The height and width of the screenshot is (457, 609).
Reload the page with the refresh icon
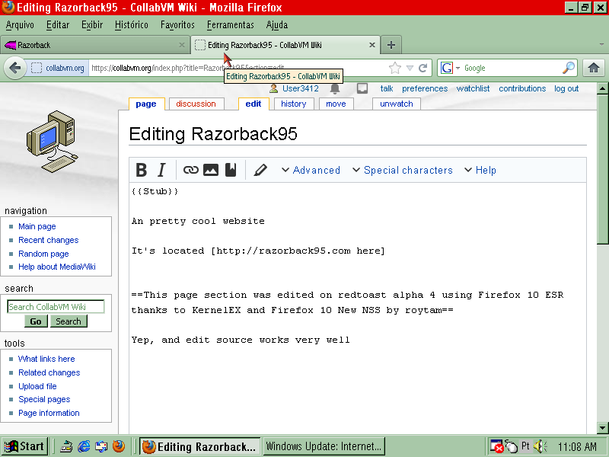coord(423,68)
